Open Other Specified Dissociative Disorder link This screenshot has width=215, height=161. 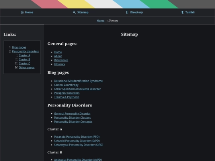77,89
